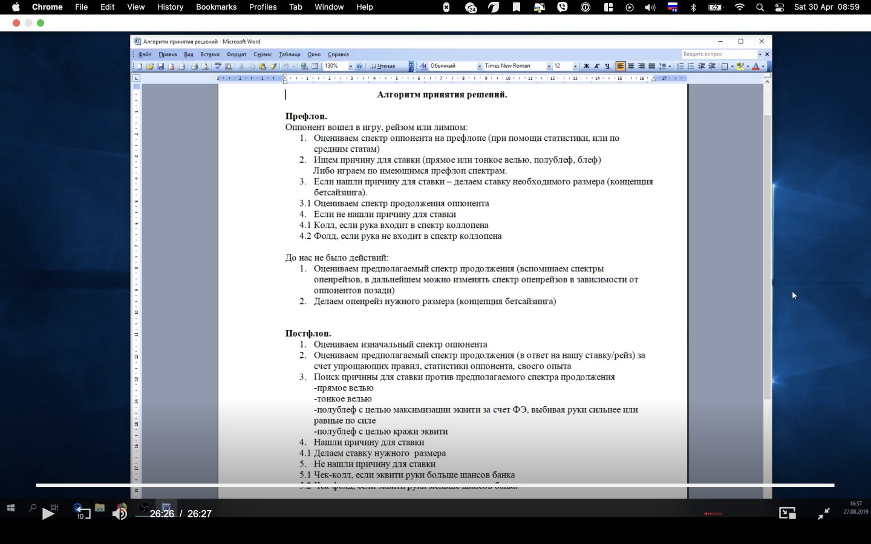Apply yellow highlight color
This screenshot has width=871, height=544.
(x=740, y=66)
